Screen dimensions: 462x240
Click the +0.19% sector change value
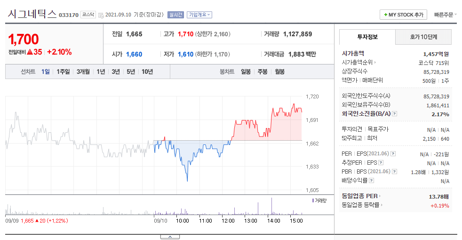pyautogui.click(x=439, y=206)
